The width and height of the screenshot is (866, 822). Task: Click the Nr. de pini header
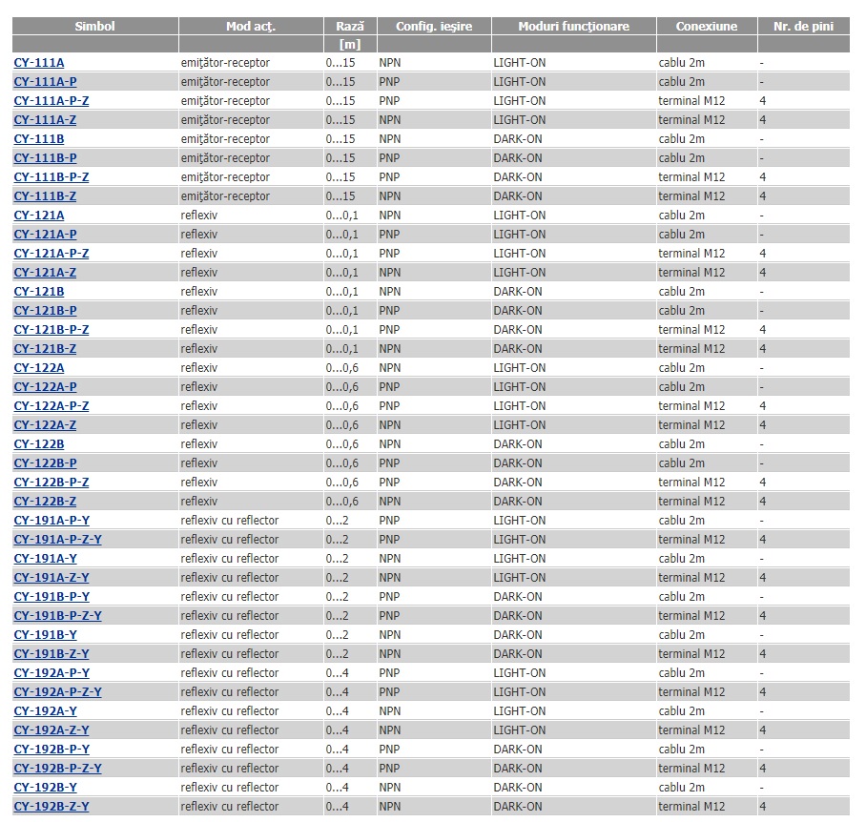tap(804, 26)
